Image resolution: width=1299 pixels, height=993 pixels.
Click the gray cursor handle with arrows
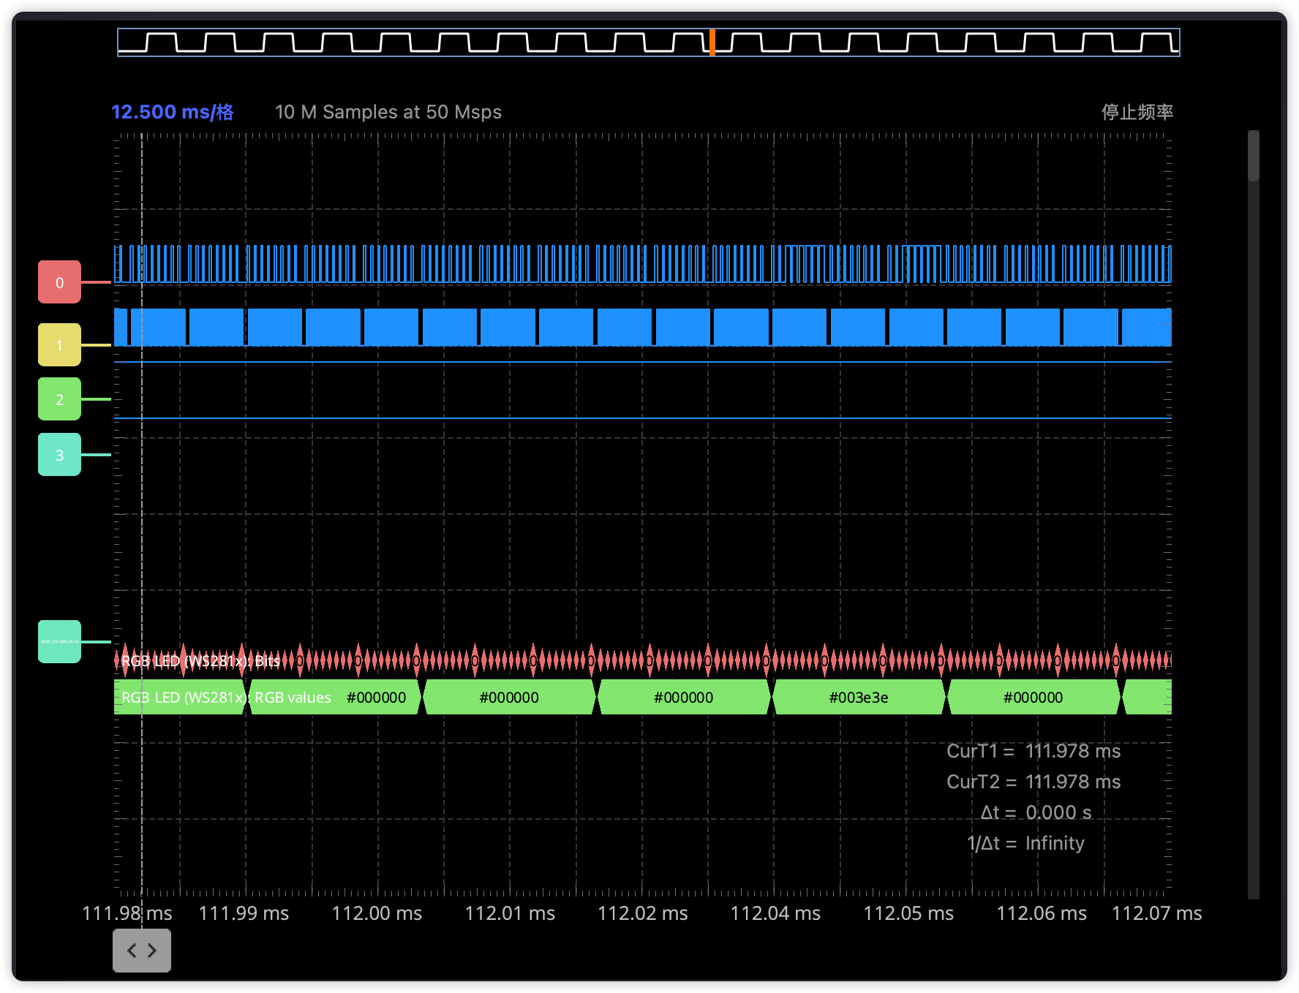pos(142,950)
